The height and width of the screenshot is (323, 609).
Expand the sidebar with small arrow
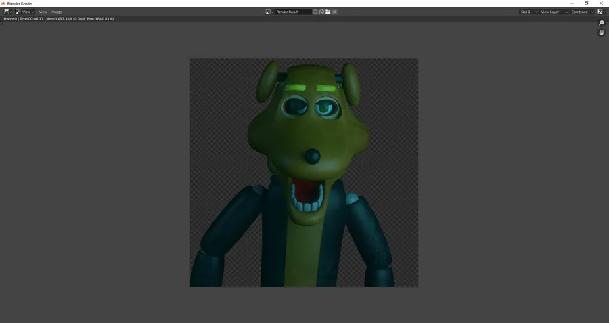(608, 22)
